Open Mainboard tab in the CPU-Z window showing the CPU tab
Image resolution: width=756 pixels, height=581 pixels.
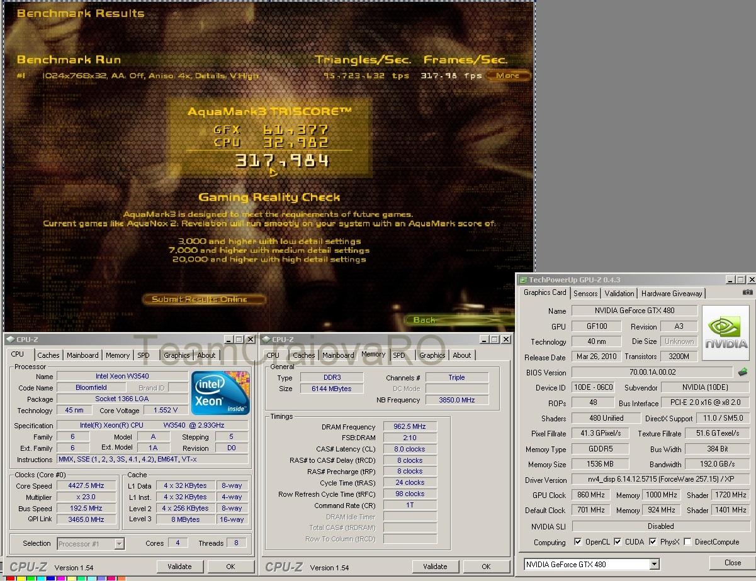[82, 355]
